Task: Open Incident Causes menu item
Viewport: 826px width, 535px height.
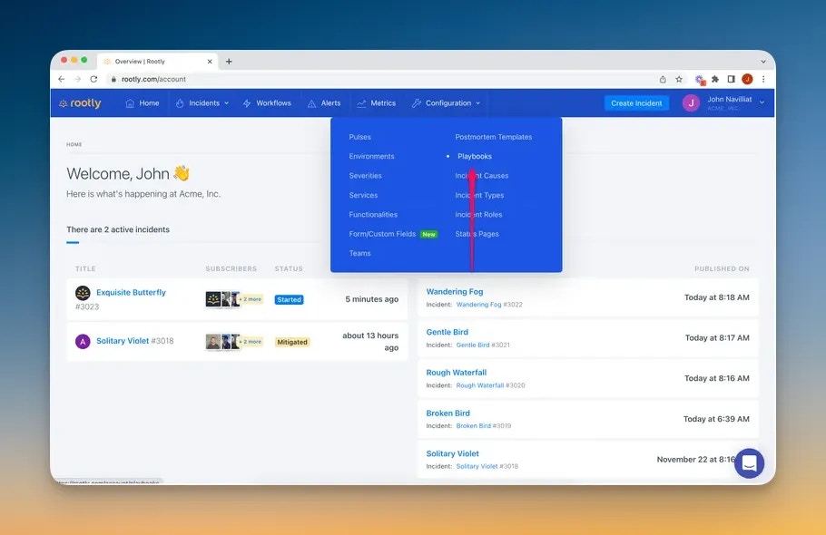Action: click(x=481, y=176)
